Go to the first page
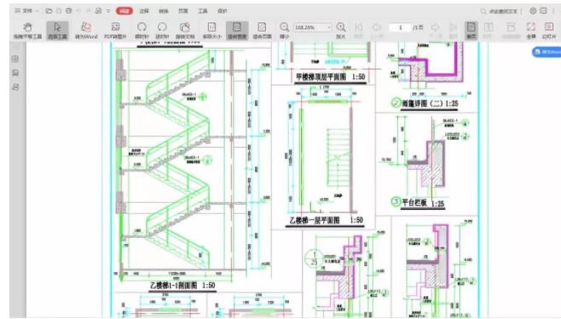The height and width of the screenshot is (319, 561). click(358, 31)
